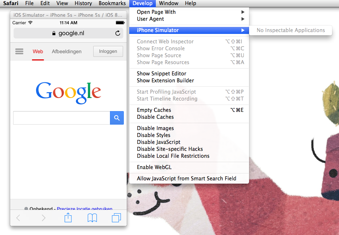Click Show Error Console entry
The image size is (339, 235).
(189, 48)
